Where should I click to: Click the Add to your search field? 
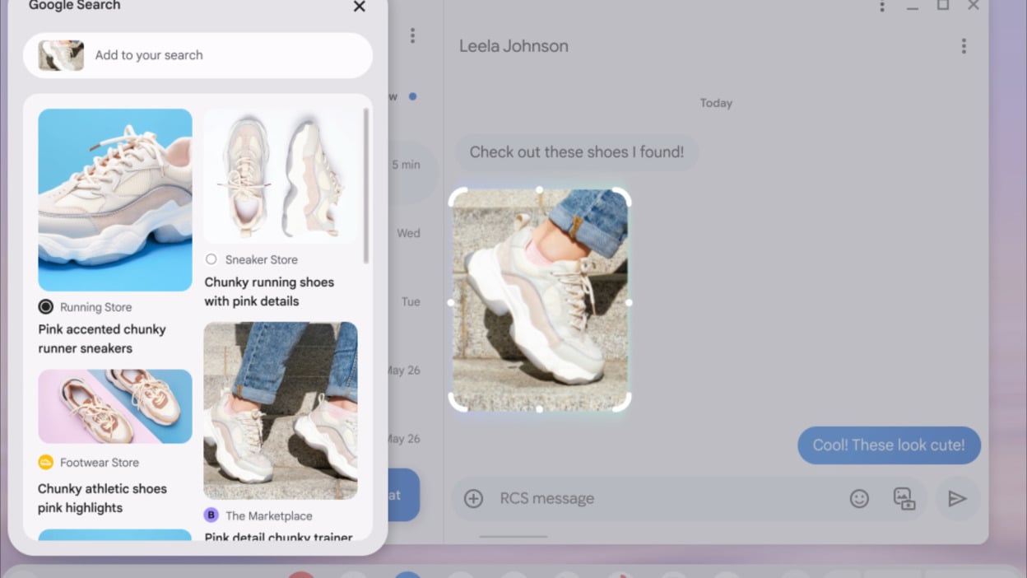point(222,55)
